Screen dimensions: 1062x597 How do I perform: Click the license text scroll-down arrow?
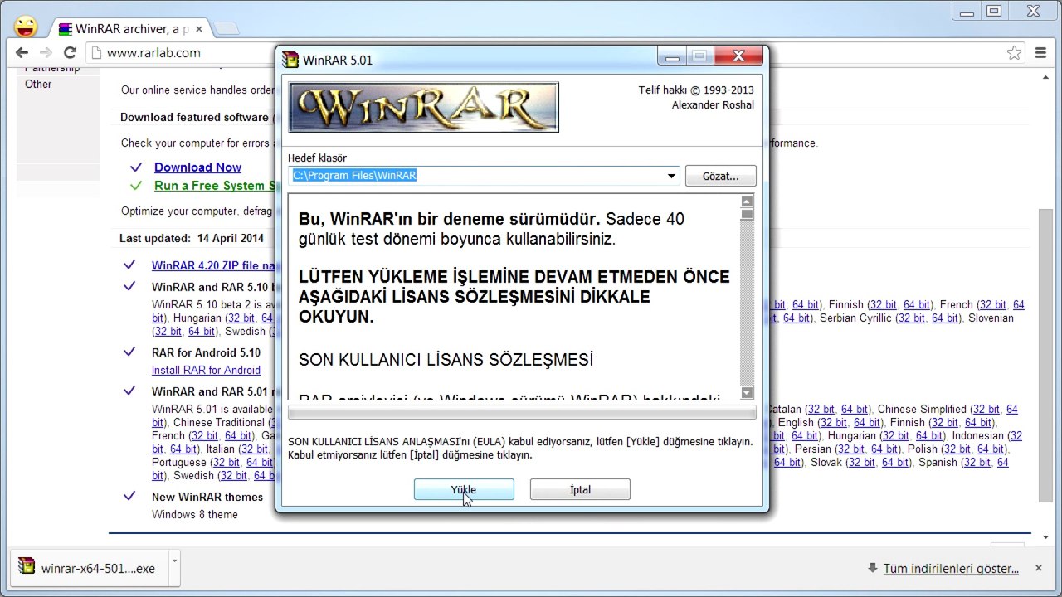pyautogui.click(x=747, y=393)
